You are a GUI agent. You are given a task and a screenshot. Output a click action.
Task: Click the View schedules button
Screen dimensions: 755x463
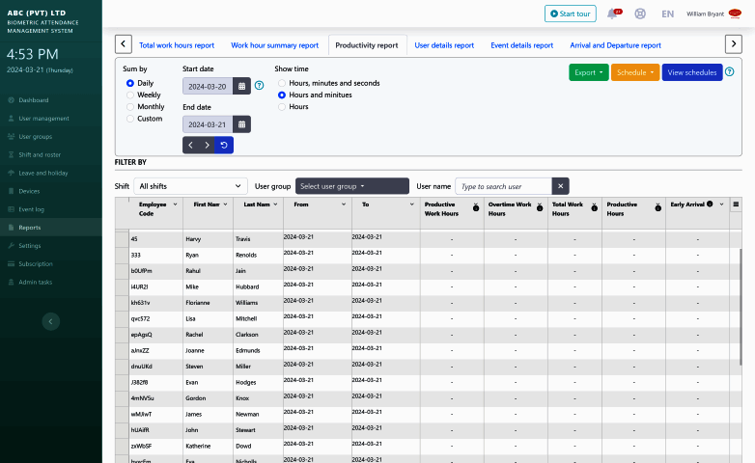(x=691, y=72)
